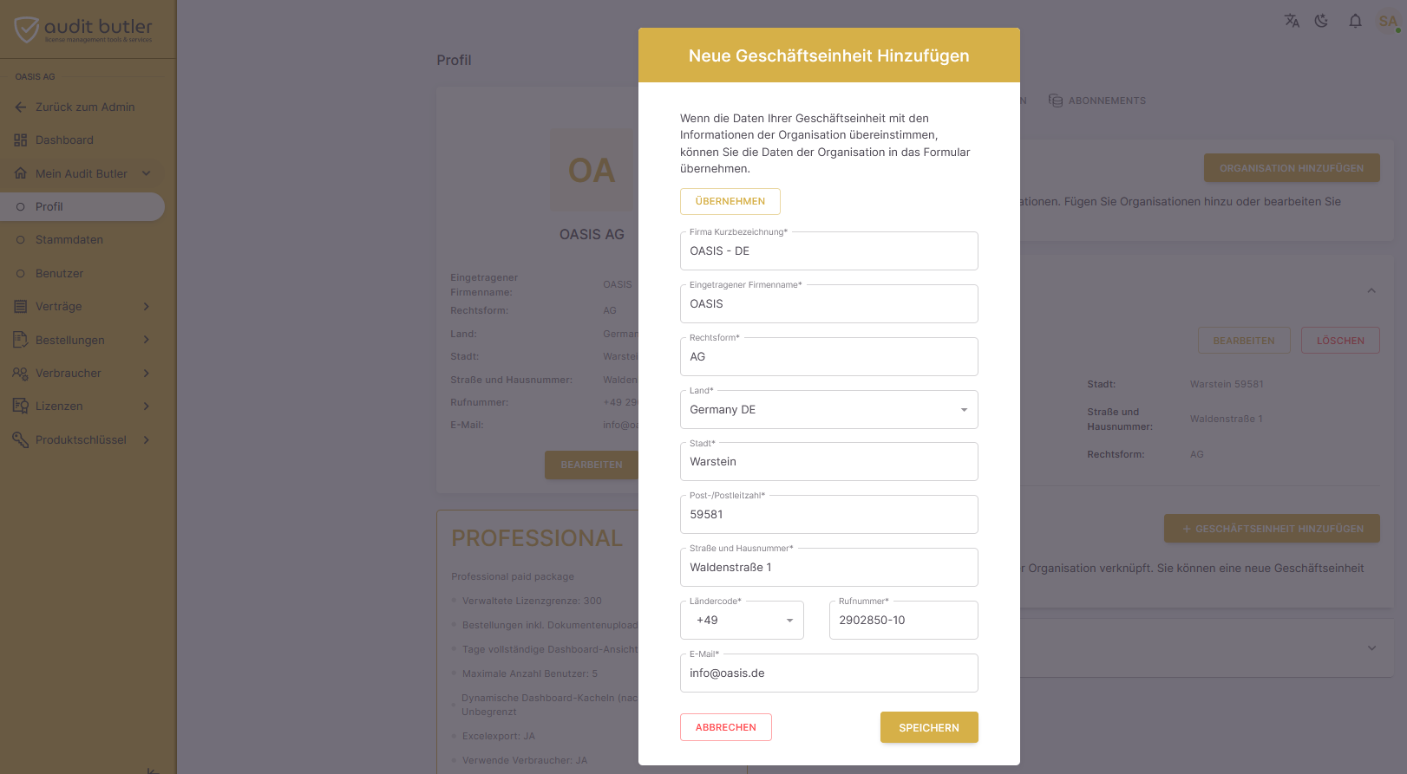
Task: Toggle dark mode moon icon
Action: [1322, 21]
